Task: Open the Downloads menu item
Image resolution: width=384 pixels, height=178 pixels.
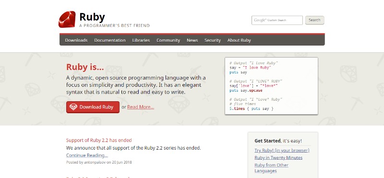Action: (76, 40)
